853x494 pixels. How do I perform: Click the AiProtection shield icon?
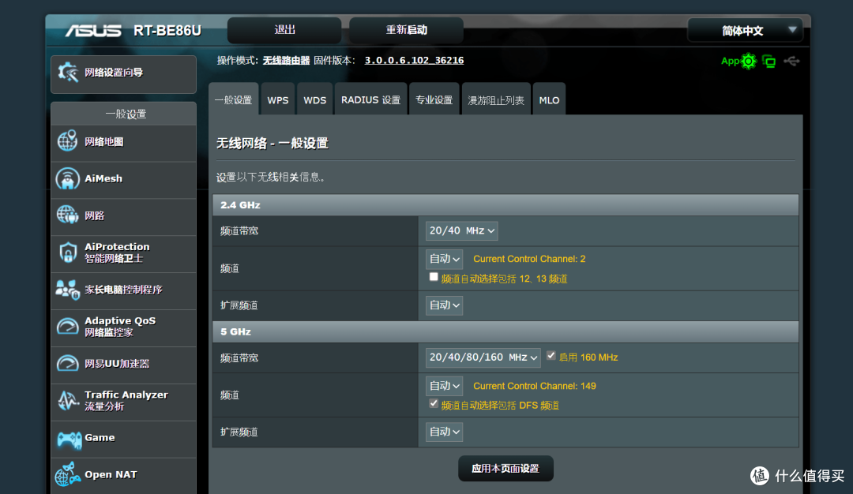pos(67,253)
